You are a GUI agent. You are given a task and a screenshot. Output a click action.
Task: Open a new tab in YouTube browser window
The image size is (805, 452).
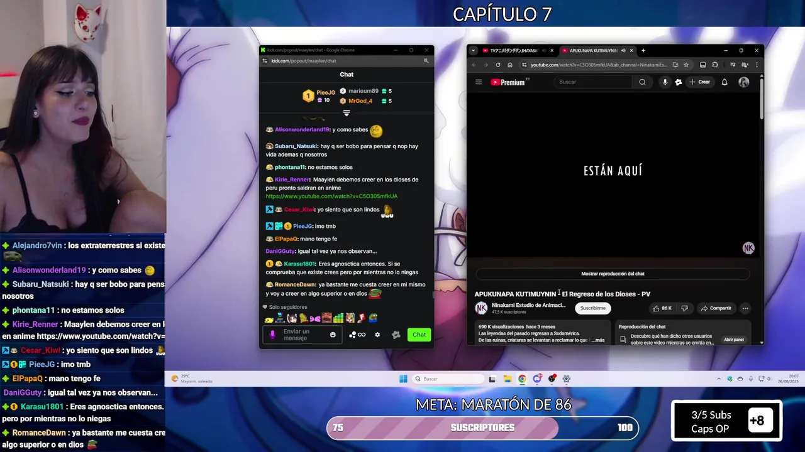tap(643, 50)
